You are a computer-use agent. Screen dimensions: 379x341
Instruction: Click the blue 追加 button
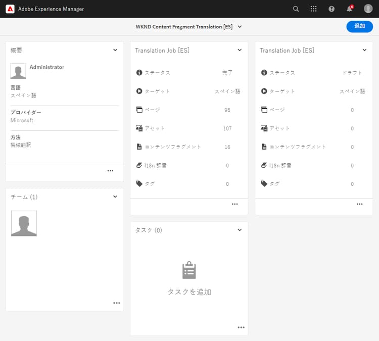[x=359, y=26]
